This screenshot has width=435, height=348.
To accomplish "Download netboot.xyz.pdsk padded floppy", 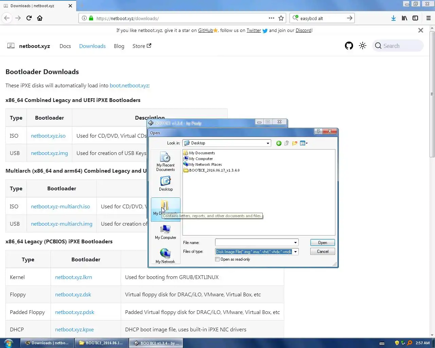I will pos(74,312).
